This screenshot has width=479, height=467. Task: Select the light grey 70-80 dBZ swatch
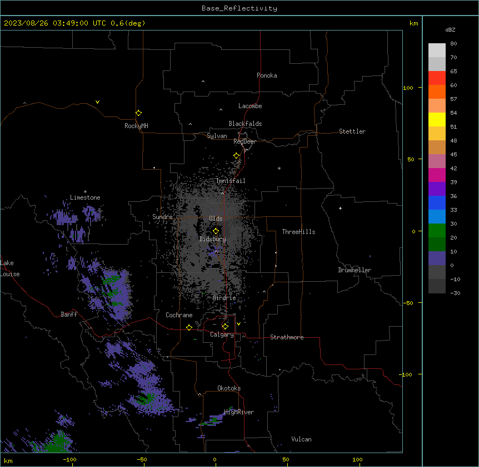click(437, 50)
